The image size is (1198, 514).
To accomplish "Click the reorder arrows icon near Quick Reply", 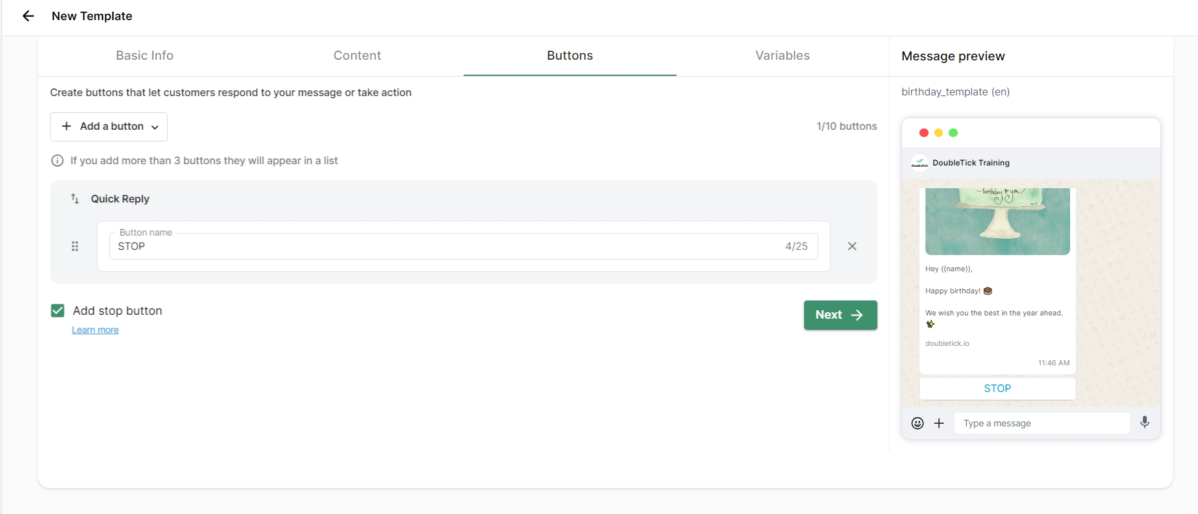I will click(75, 199).
